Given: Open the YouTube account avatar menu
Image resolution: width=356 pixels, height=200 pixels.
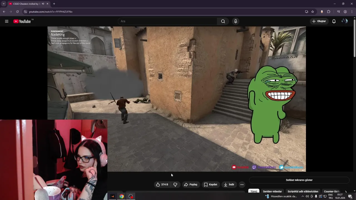Looking at the screenshot, I should click(x=345, y=21).
